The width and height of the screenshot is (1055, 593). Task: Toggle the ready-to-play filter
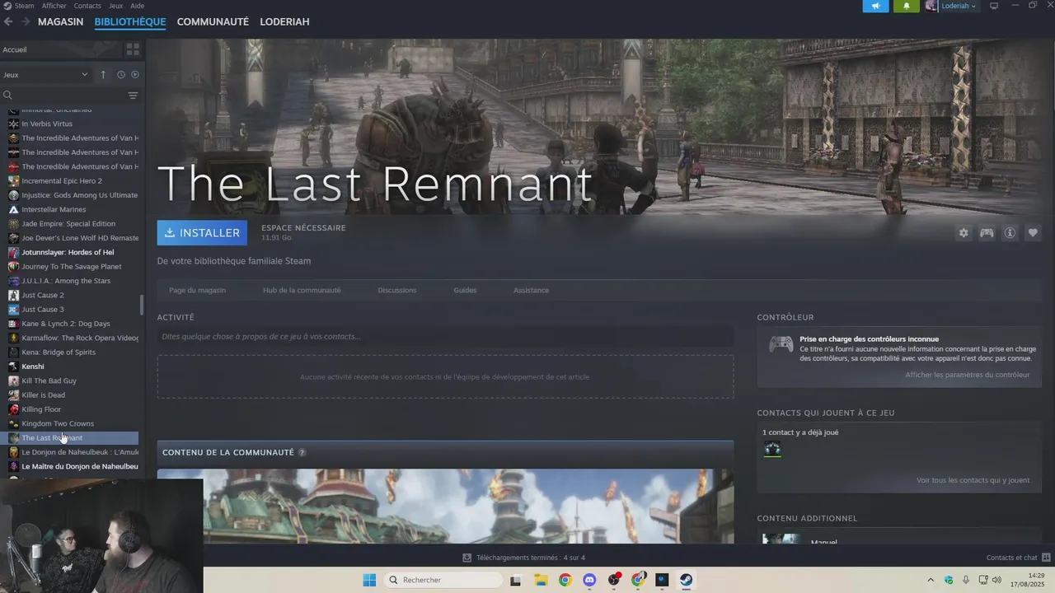135,75
